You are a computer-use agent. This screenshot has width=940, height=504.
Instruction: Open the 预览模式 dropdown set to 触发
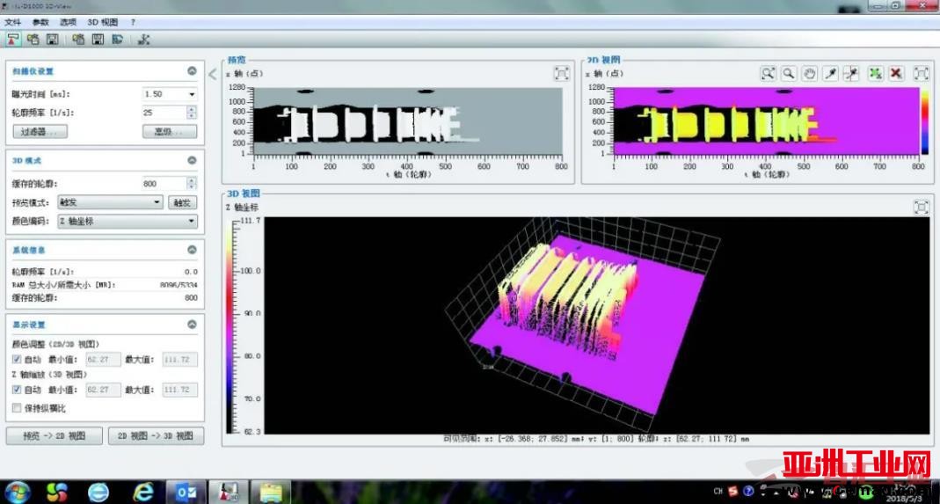coord(110,202)
